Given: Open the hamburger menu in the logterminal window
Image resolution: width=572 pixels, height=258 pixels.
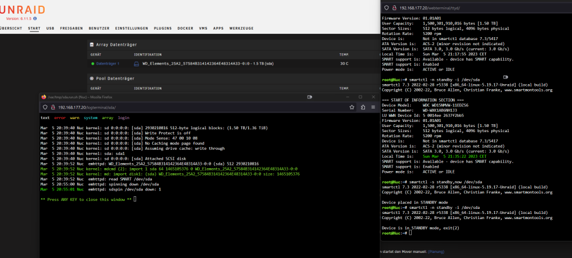Looking at the screenshot, I should click(x=373, y=108).
